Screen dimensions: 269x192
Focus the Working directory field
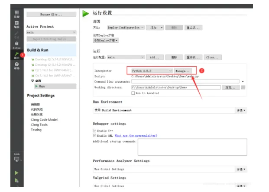(x=176, y=87)
